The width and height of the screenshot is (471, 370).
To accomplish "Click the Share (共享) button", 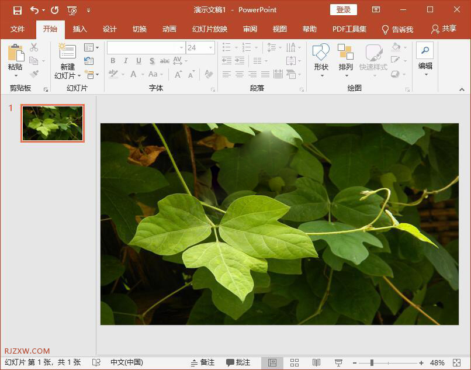I will (x=444, y=29).
